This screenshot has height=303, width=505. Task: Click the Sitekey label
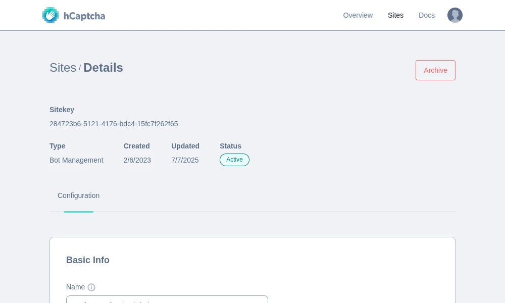coord(62,110)
